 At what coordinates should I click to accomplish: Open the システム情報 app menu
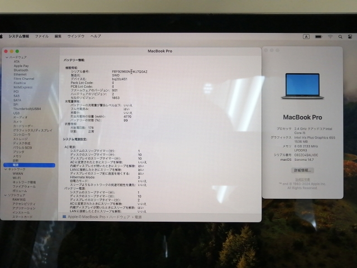(18, 36)
